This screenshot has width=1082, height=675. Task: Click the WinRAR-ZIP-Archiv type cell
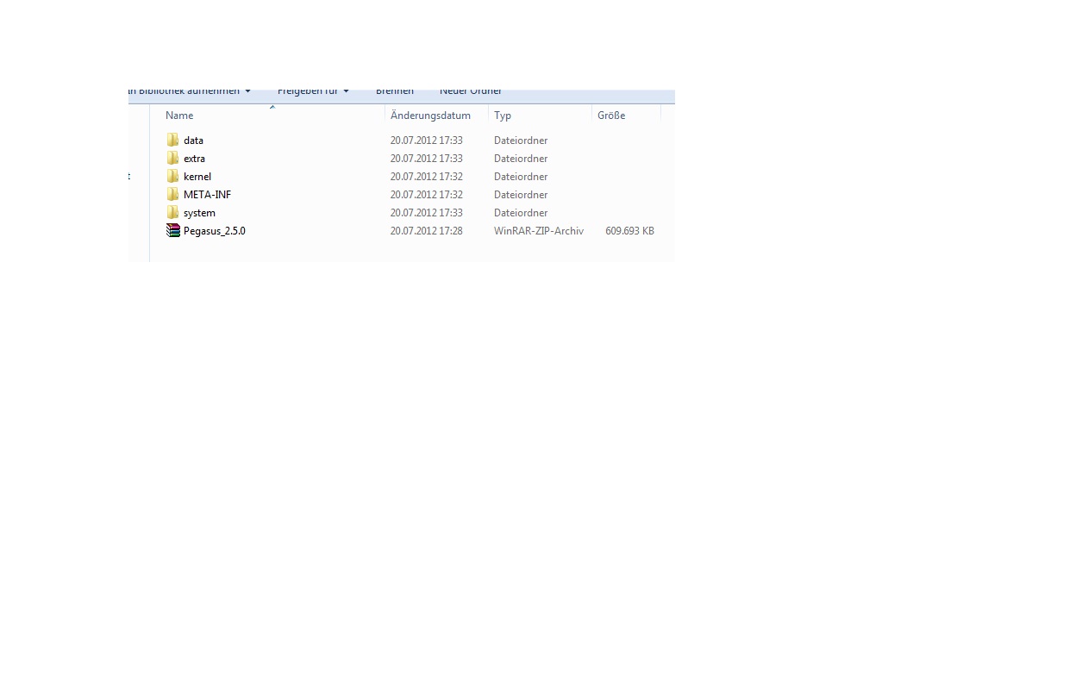click(x=539, y=231)
